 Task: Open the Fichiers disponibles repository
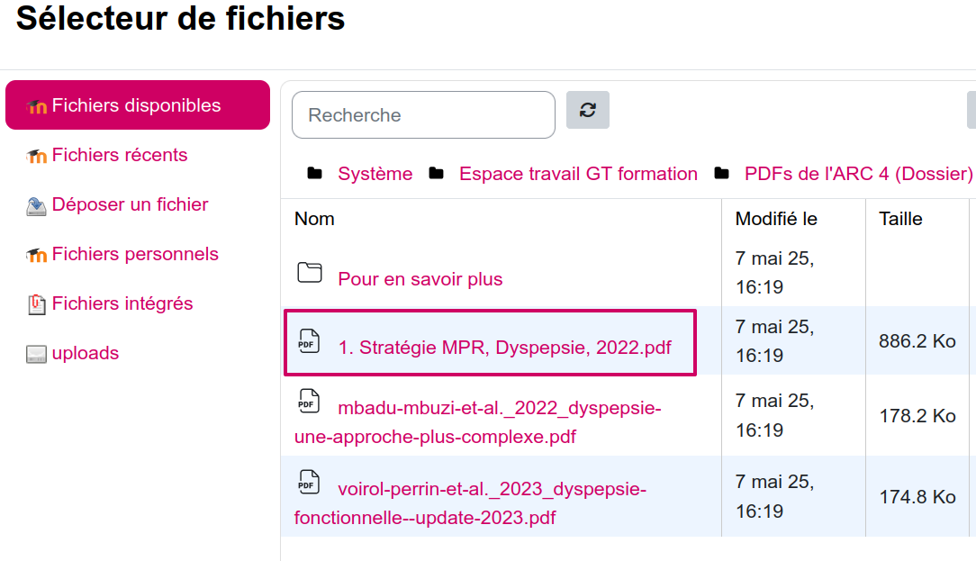[x=138, y=105]
